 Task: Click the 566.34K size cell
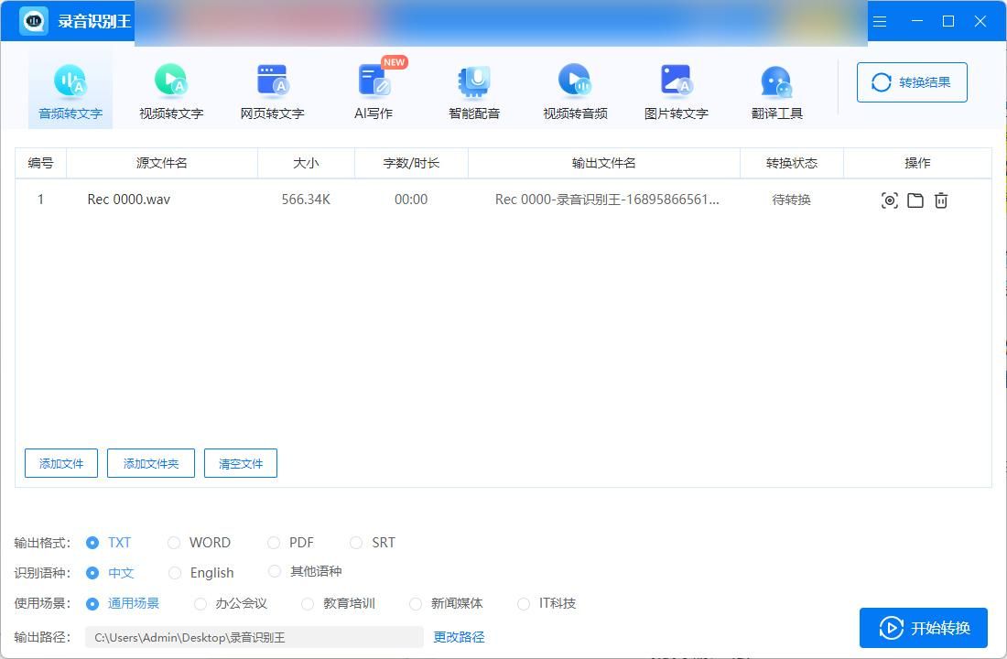click(306, 200)
